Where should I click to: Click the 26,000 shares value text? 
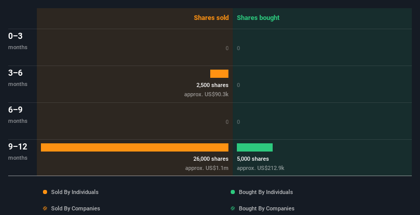tap(211, 159)
